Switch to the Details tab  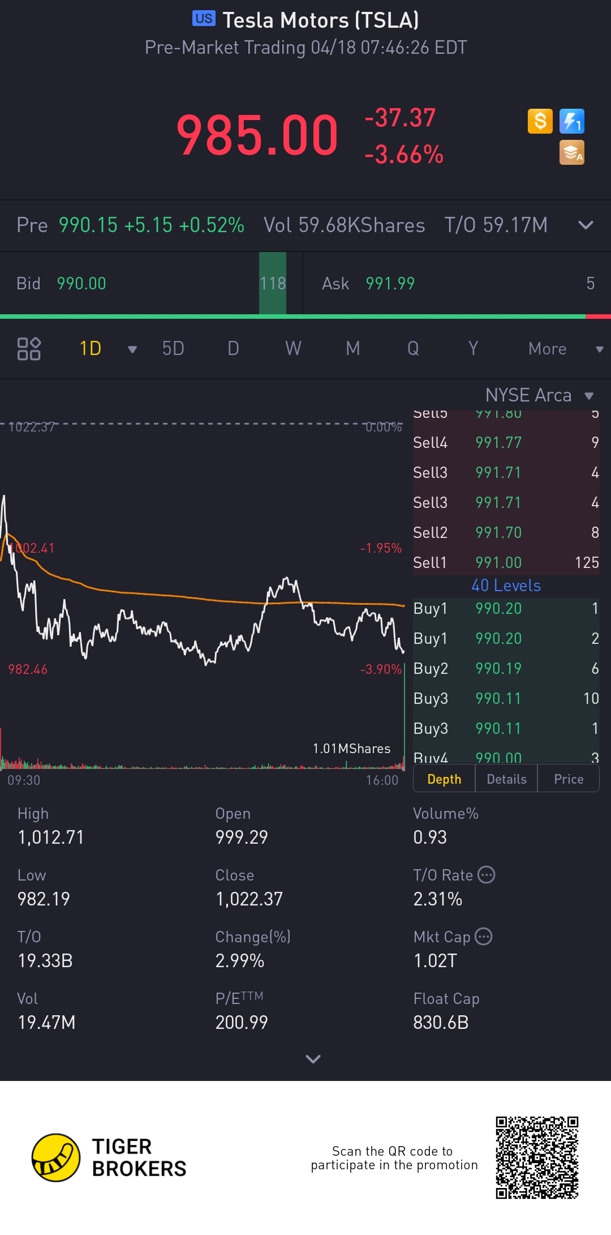506,779
